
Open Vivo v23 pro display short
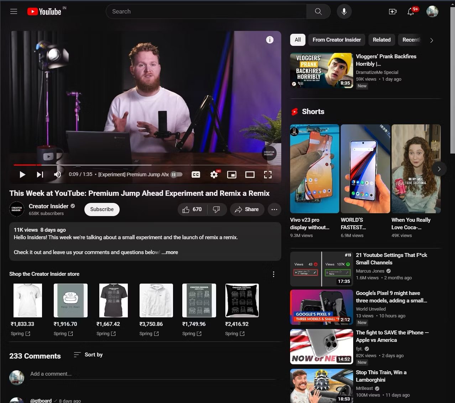pos(315,169)
